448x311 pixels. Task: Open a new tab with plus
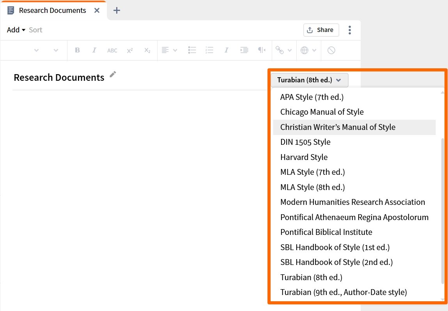tap(117, 11)
